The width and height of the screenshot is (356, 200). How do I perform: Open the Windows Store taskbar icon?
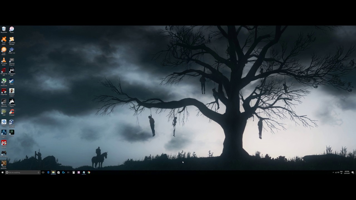click(x=58, y=172)
